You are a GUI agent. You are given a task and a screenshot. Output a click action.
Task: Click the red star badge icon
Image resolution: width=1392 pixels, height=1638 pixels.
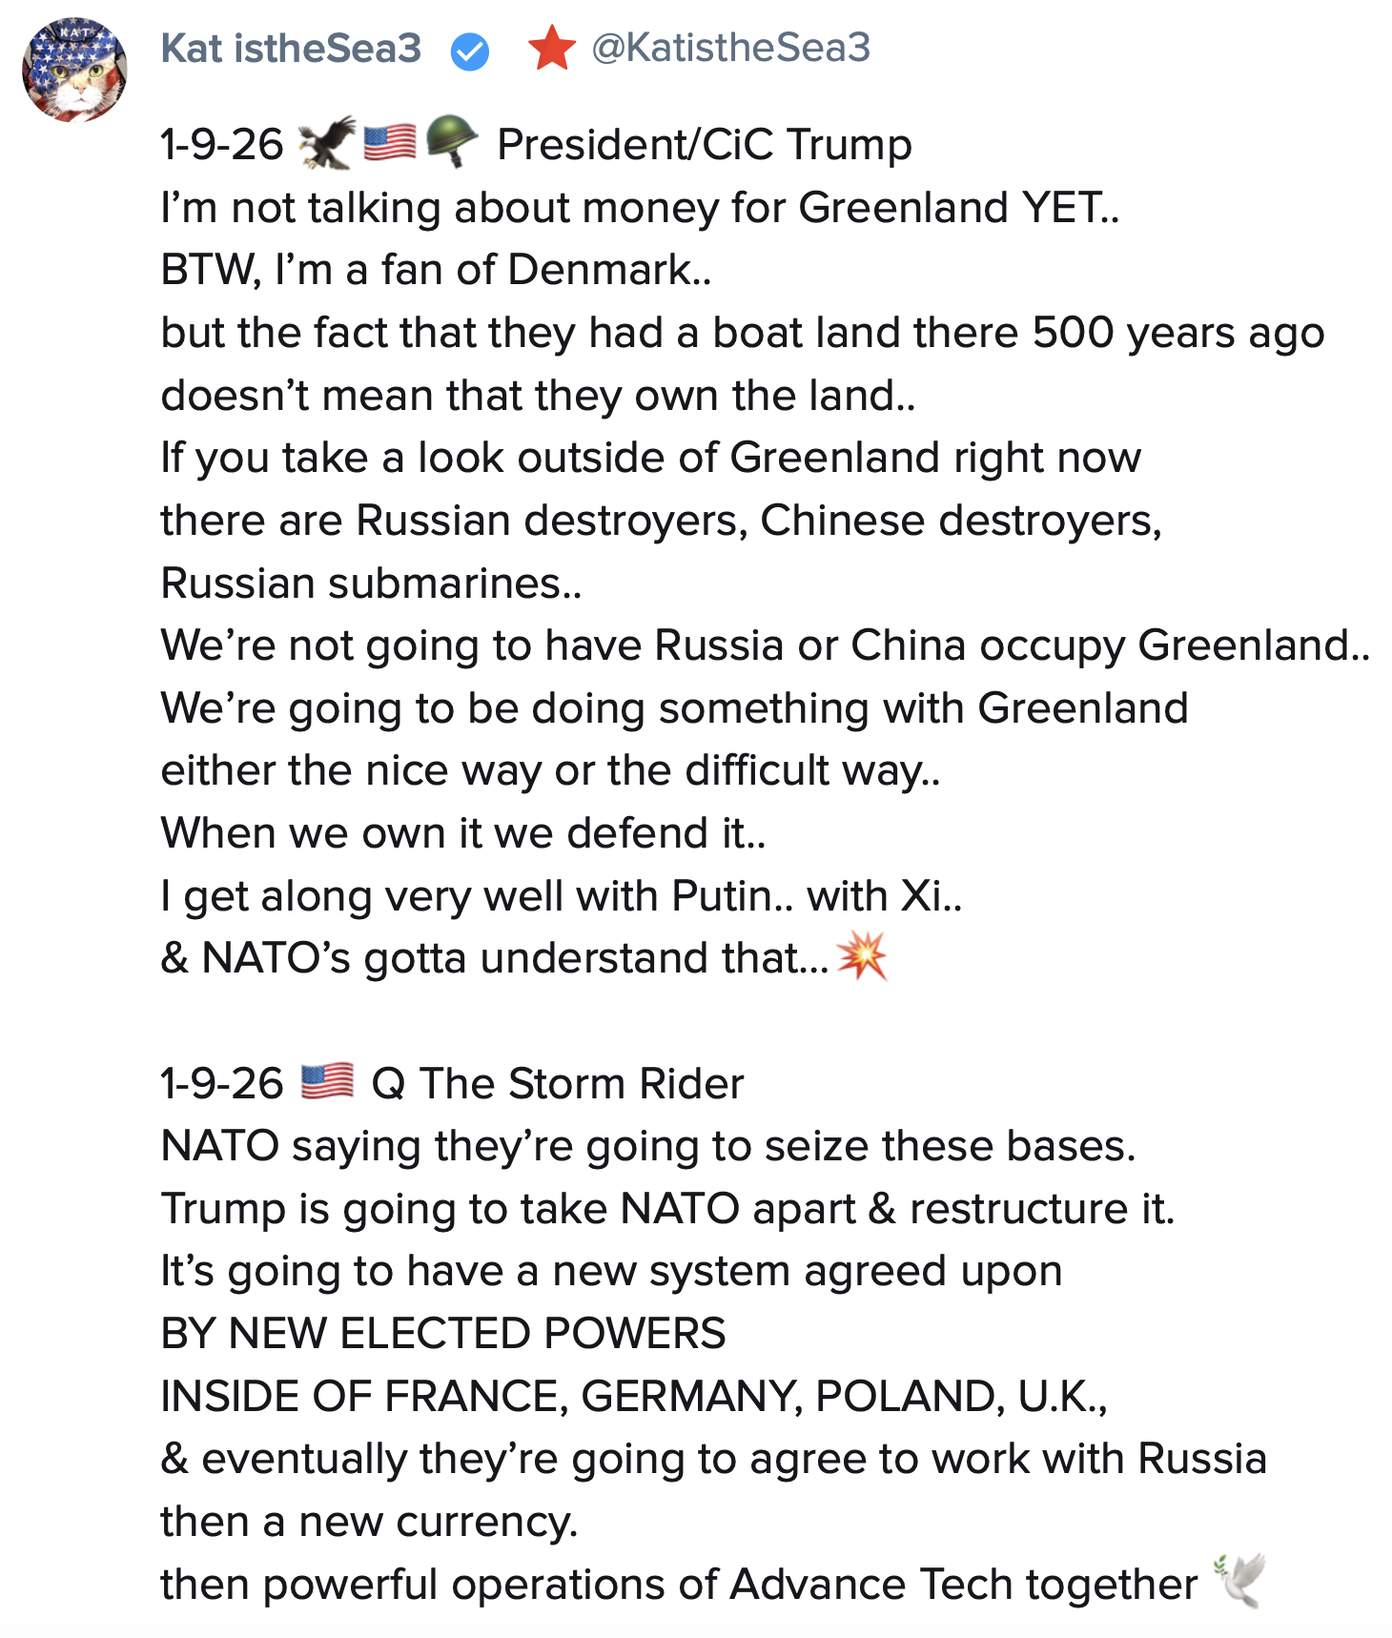551,49
